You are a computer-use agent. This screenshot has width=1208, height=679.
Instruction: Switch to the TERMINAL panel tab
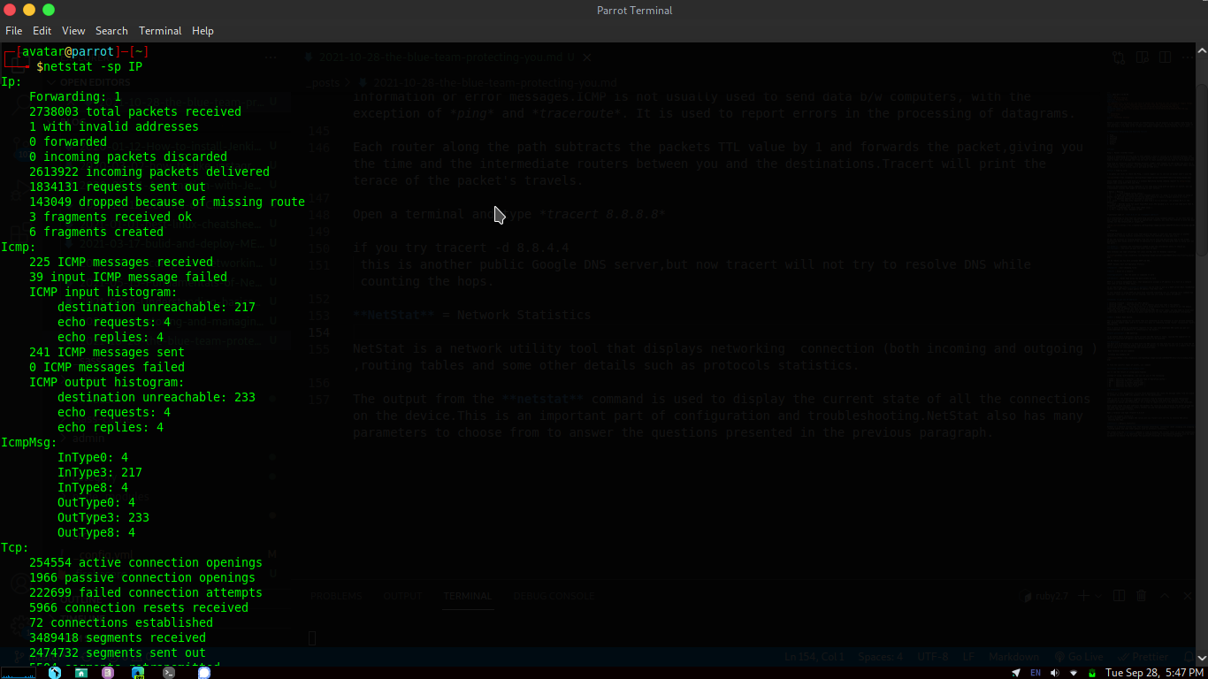(x=468, y=596)
